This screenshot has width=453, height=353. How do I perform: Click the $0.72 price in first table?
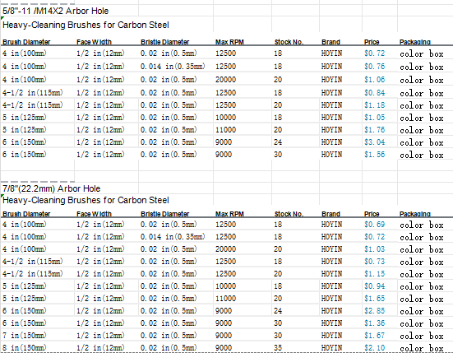pos(374,53)
